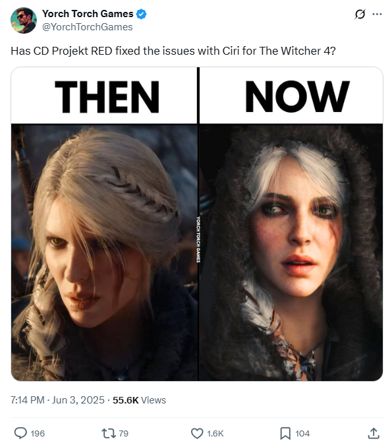Click the 1.6K likes count

click(x=215, y=434)
